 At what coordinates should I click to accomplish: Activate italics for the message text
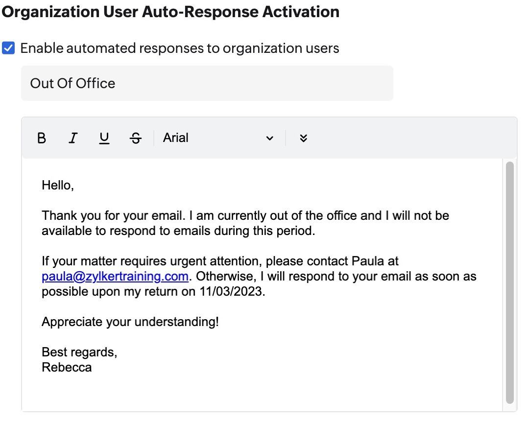(73, 138)
